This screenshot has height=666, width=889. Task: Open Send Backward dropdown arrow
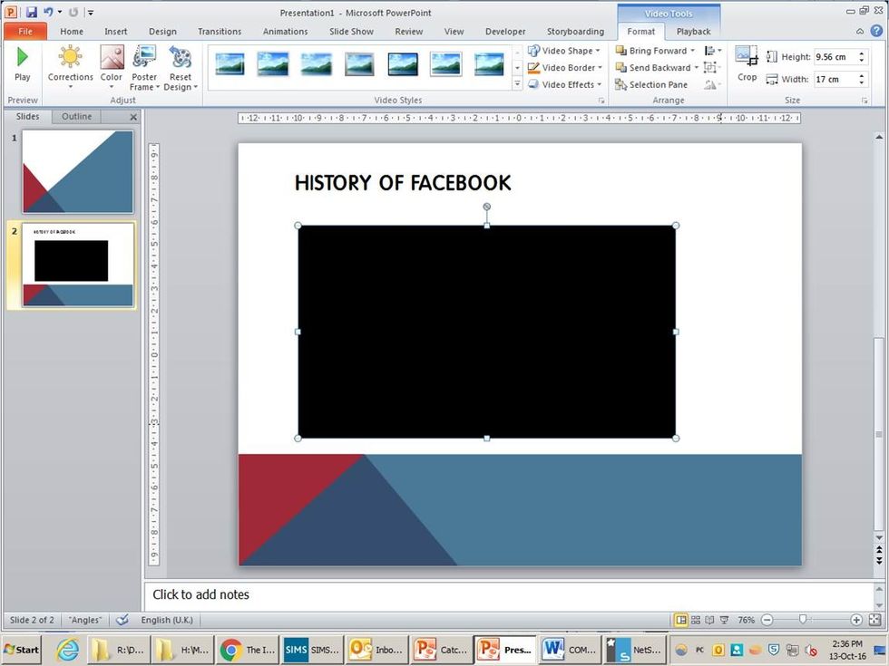coord(697,67)
